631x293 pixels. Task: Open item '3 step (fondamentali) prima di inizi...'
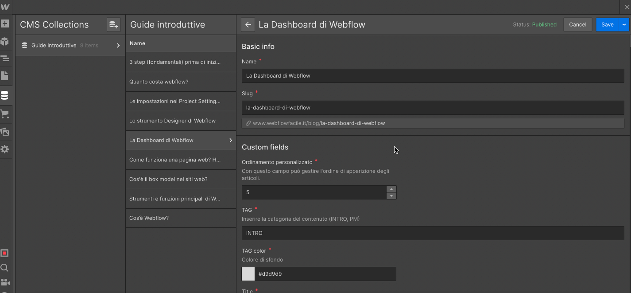tap(181, 62)
